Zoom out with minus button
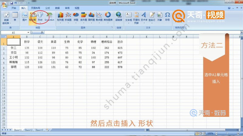Screen dimensions: 243x136 [217, 133]
